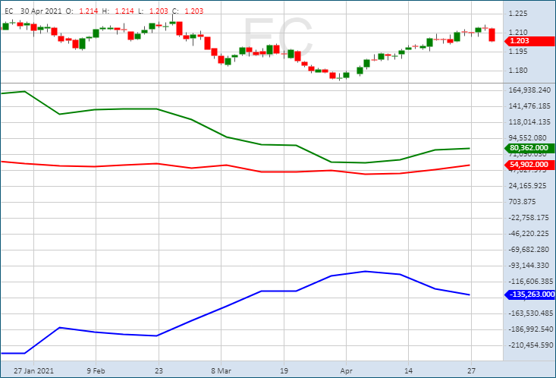Image resolution: width=556 pixels, height=378 pixels.
Task: Click the 19 date label on time axis
Action: (x=283, y=371)
